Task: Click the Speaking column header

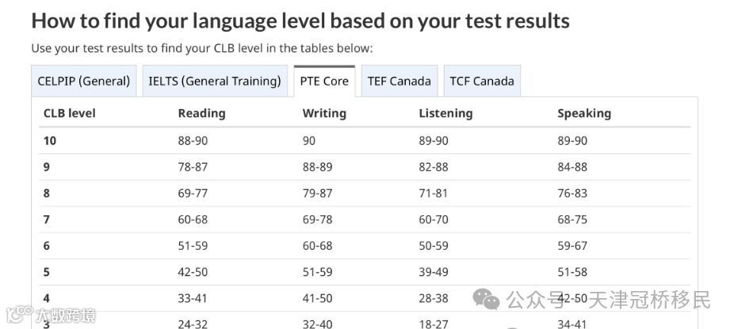Action: [584, 113]
